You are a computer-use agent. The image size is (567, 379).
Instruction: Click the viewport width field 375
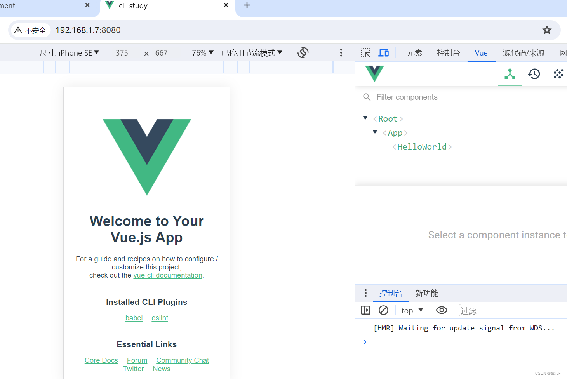click(122, 53)
